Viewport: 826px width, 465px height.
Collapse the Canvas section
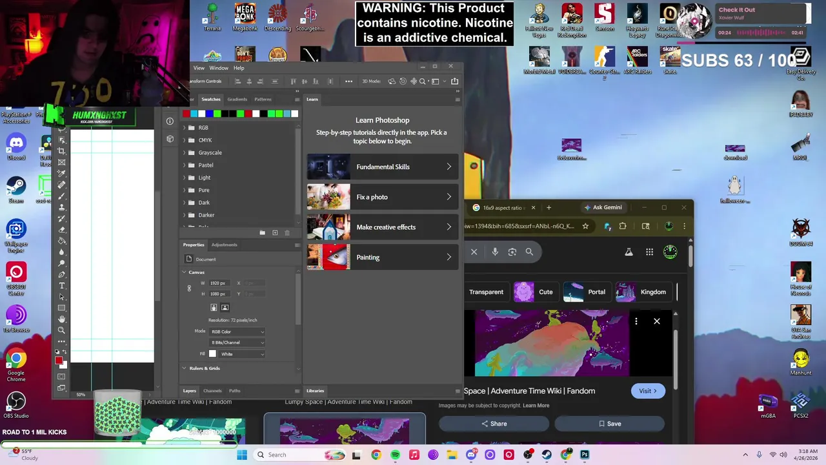click(x=184, y=273)
